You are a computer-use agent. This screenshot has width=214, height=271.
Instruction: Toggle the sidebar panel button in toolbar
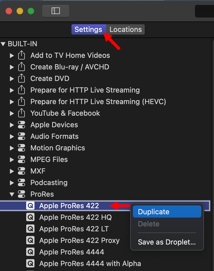(55, 11)
